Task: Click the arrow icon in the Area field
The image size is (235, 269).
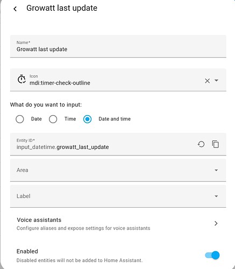Action: [216, 170]
